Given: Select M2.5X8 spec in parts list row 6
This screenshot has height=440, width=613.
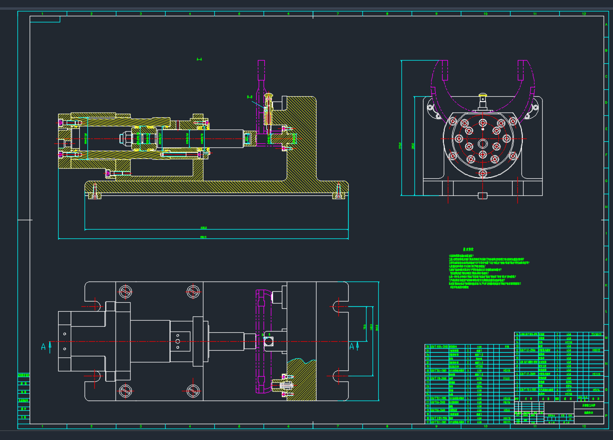Looking at the screenshot, I should (x=596, y=374).
